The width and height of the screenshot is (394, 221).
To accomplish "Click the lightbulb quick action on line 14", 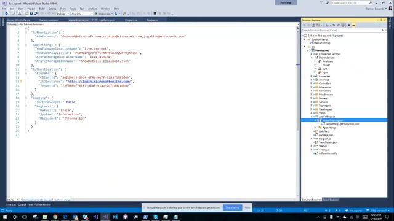I will (21, 81).
